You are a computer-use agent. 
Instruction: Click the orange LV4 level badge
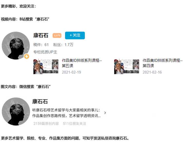57,35
